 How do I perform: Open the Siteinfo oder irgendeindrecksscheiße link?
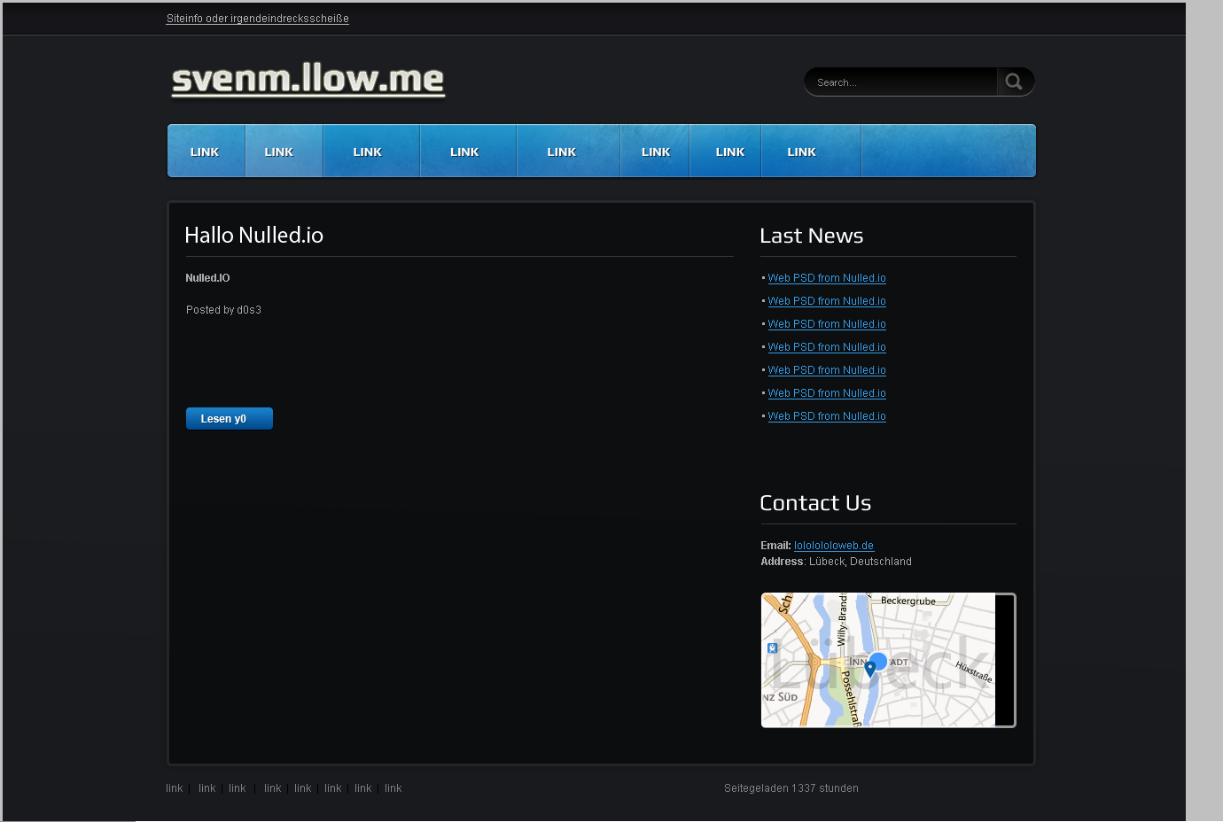[257, 19]
